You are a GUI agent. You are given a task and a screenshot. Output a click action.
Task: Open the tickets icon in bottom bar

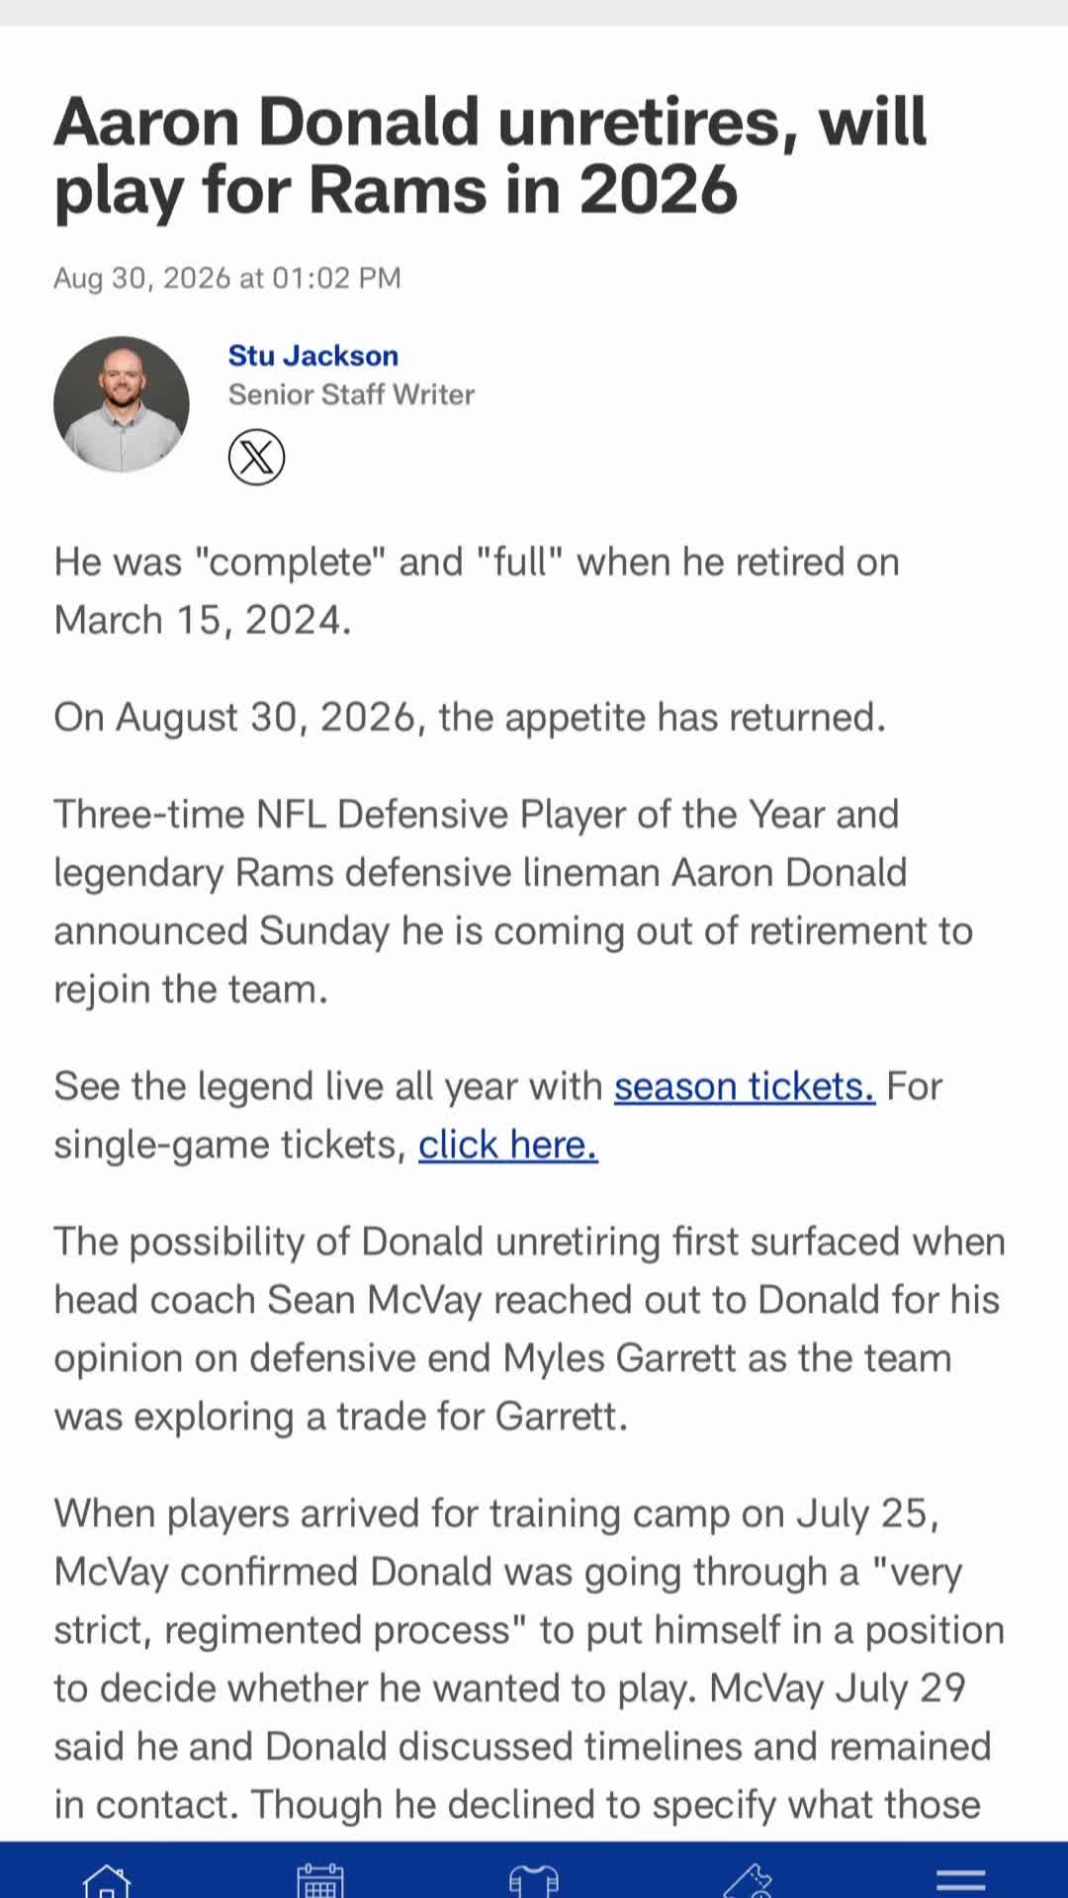coord(748,1879)
